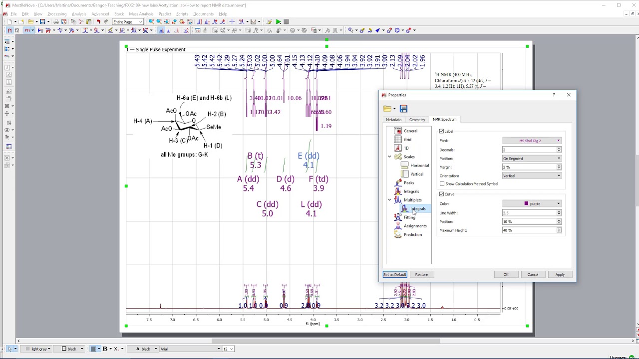Open the font size 12 dropdown

[x=228, y=349]
